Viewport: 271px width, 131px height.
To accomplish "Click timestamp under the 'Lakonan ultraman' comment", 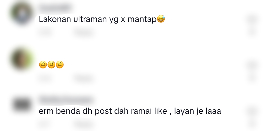I will 45,32.
